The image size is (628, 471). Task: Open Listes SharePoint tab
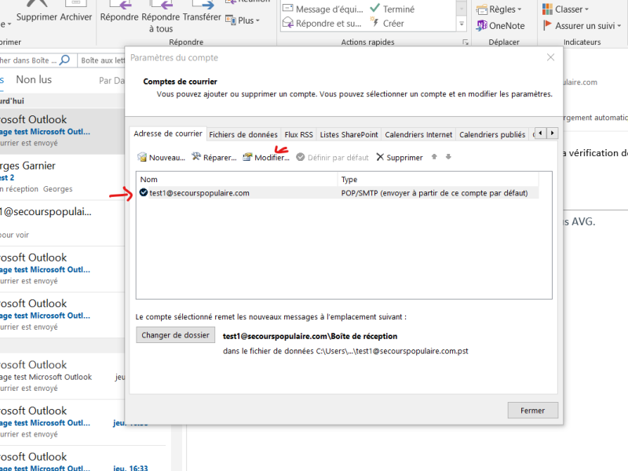[349, 134]
